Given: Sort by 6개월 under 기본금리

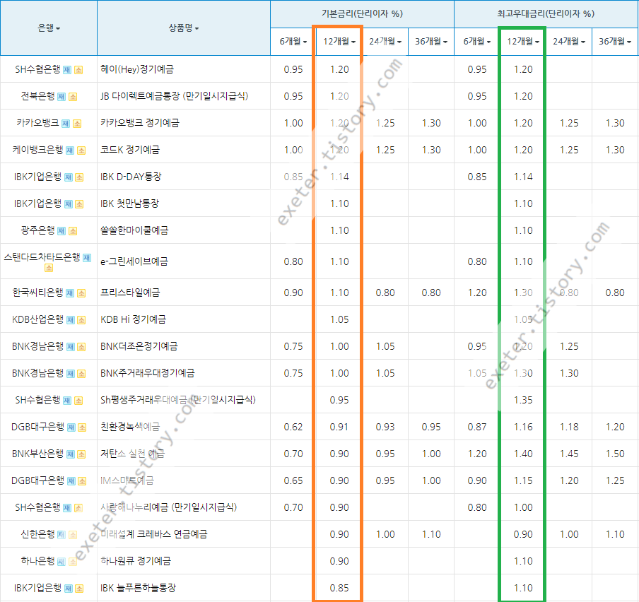Looking at the screenshot, I should coord(293,42).
